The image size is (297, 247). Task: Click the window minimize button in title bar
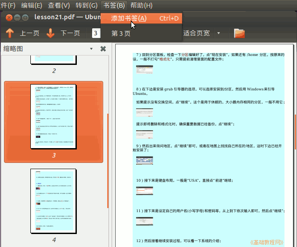coord(17,17)
